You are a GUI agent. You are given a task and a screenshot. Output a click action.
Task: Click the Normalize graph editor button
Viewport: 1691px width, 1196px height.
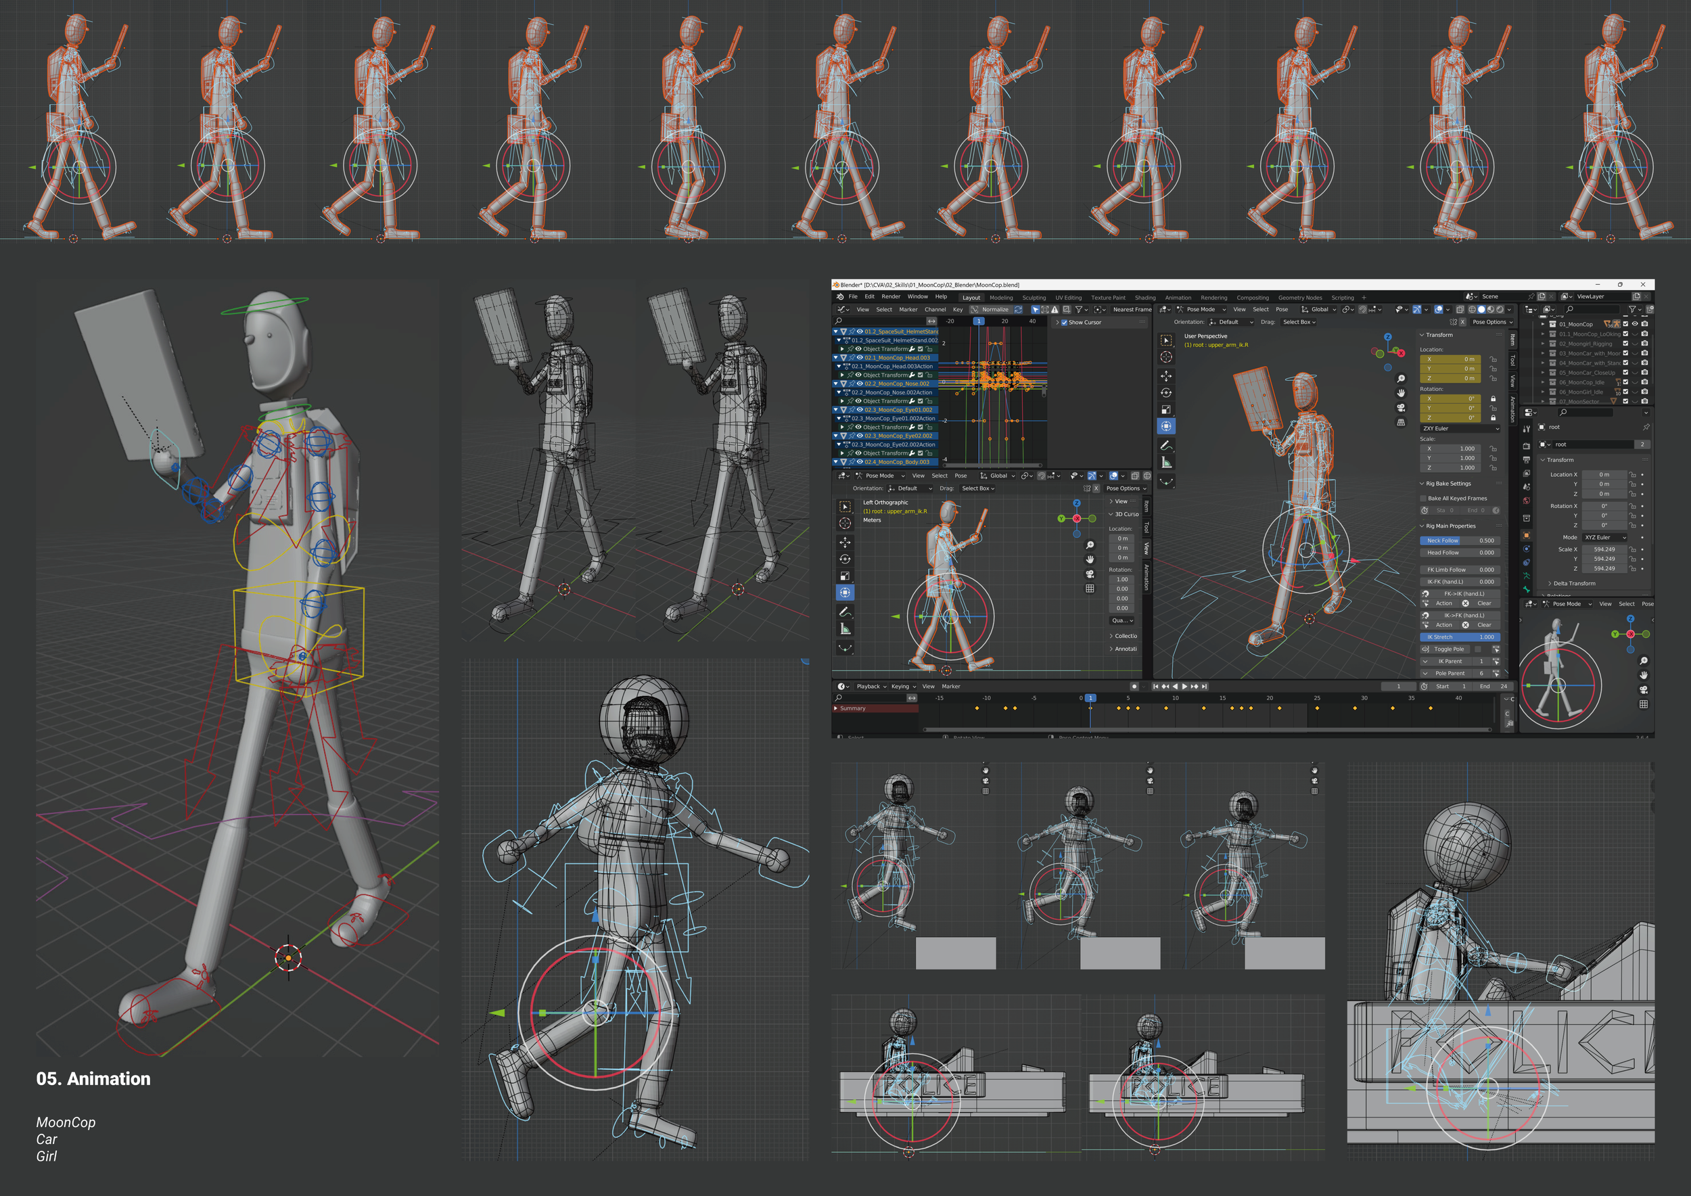pyautogui.click(x=994, y=310)
